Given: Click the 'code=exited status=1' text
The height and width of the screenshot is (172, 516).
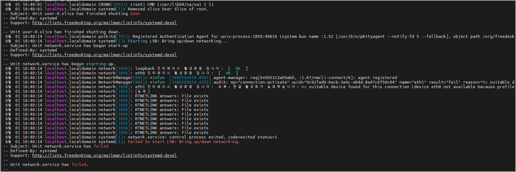Looking at the screenshot, I should [x=252, y=137].
